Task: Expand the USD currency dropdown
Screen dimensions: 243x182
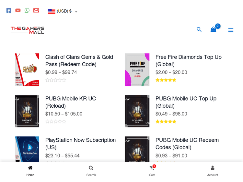Action: pos(63,11)
